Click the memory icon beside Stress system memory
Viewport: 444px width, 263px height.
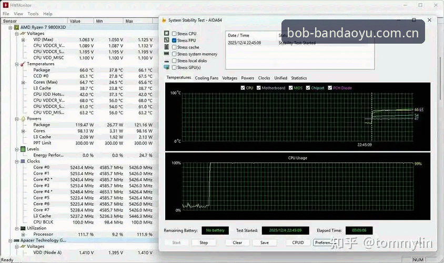coord(166,54)
